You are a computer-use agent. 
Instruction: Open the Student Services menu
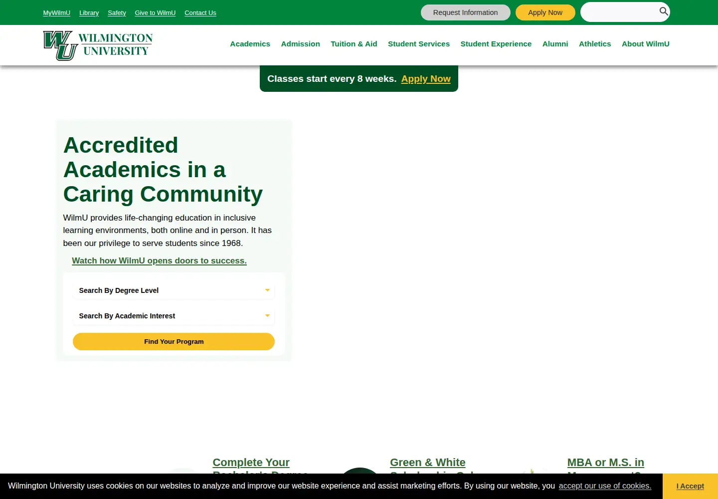coord(419,44)
